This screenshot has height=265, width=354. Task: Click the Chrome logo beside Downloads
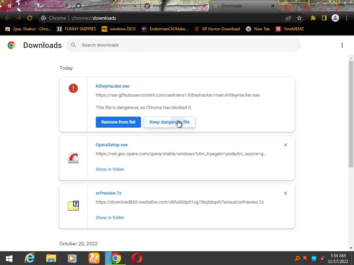[11, 45]
